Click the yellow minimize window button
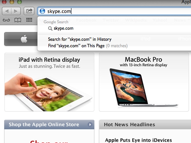The image size is (191, 143). point(12,2)
